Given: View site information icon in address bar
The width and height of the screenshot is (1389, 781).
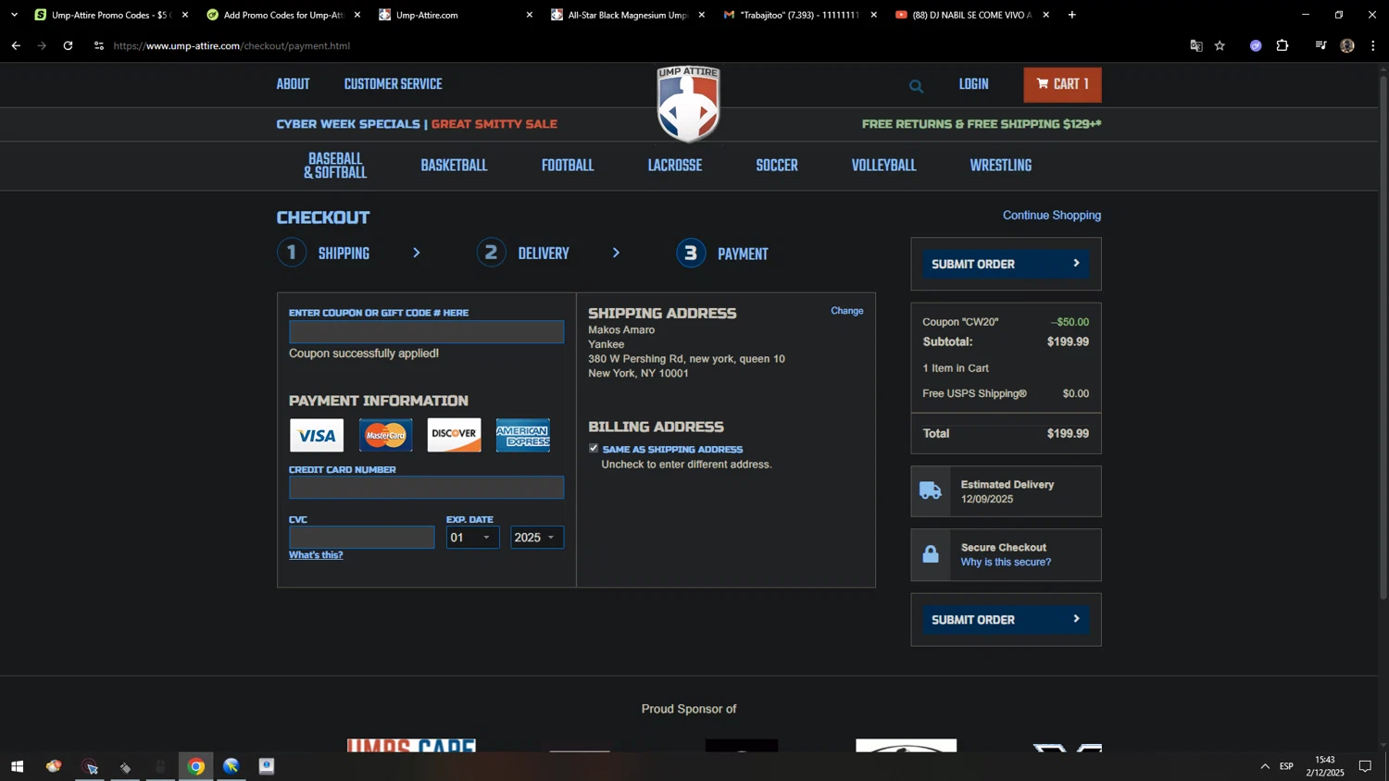Looking at the screenshot, I should [99, 45].
